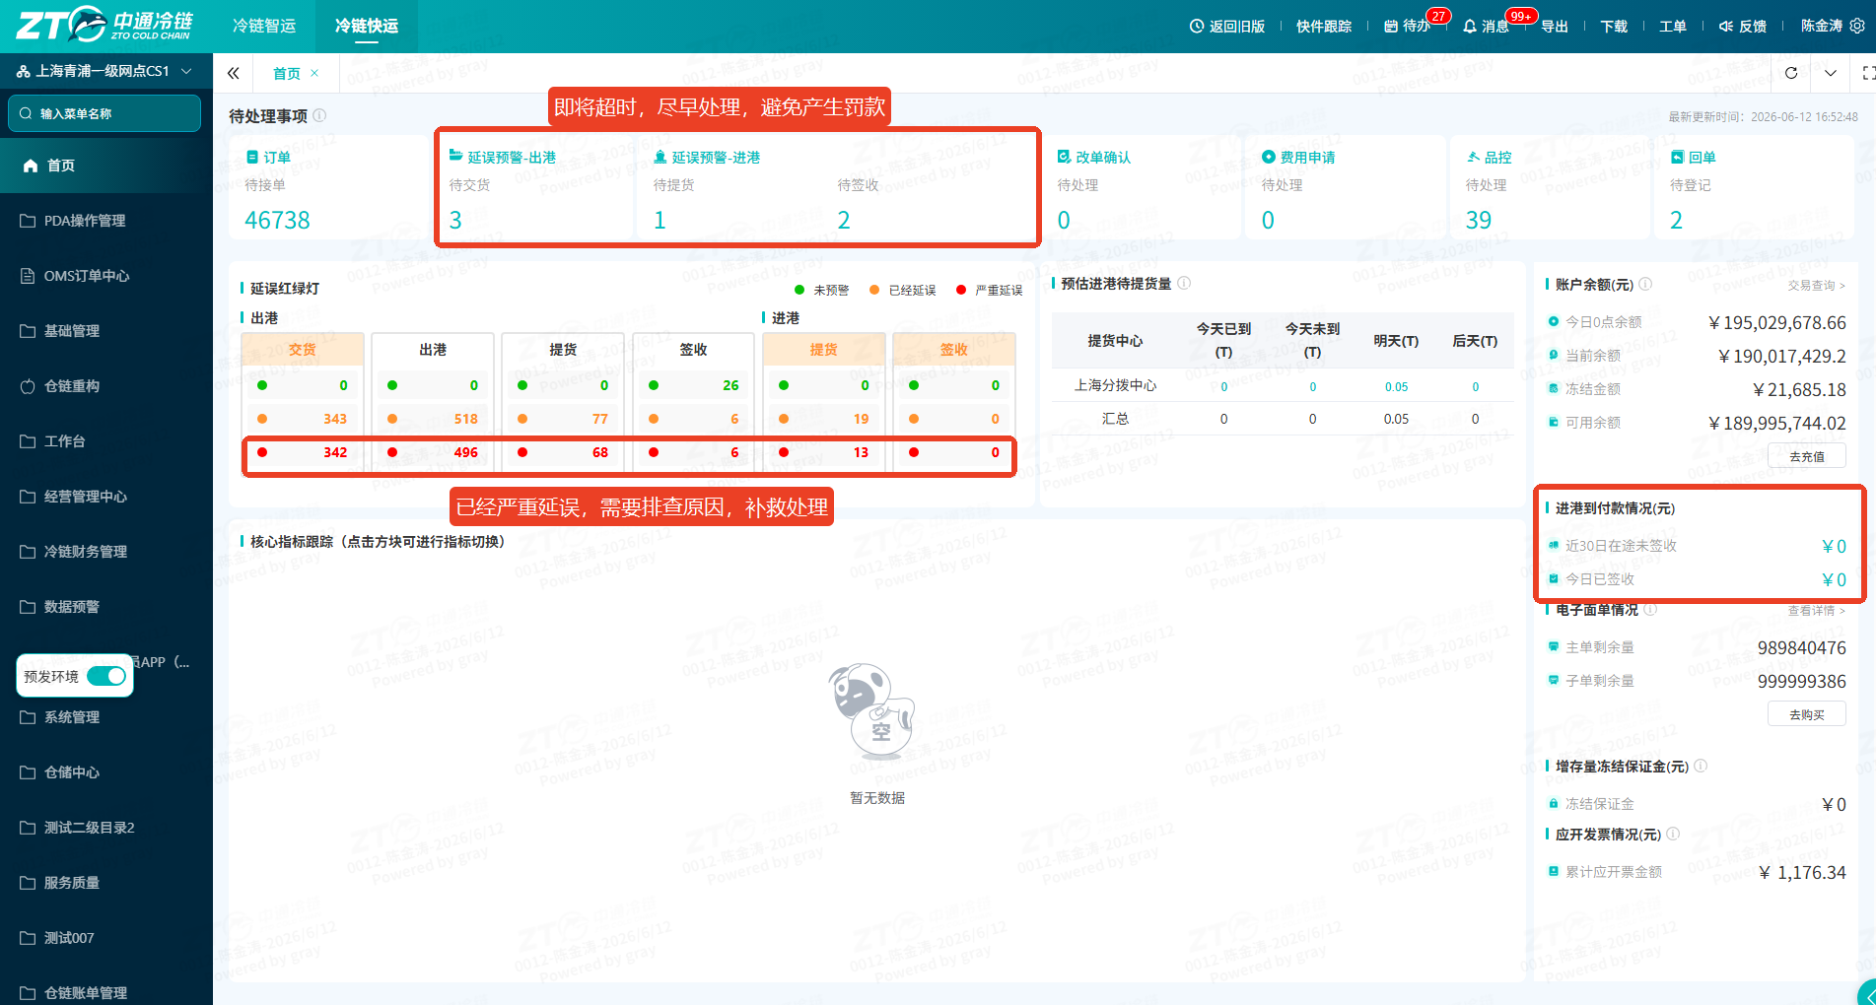Toggle the 预发环境 switch
This screenshot has width=1876, height=1005.
106,676
